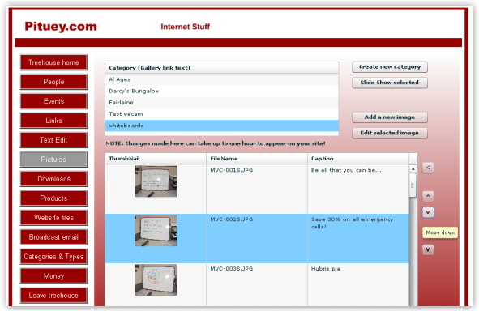Click Edit selected image button
The width and height of the screenshot is (479, 311).
(x=390, y=133)
